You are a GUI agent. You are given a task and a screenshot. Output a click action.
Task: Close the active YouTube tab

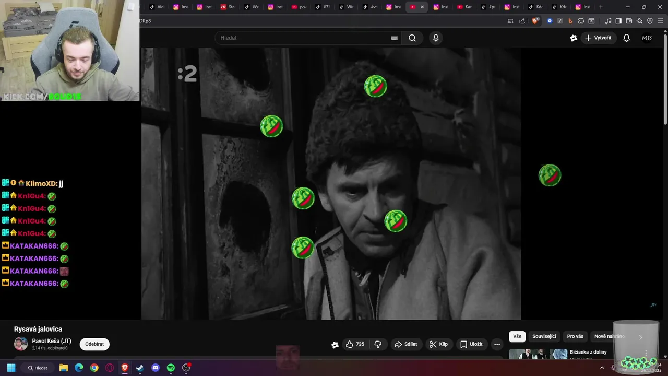coord(422,7)
